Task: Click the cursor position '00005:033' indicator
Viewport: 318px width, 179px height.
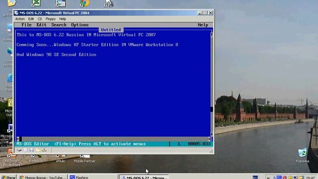Action: [199, 144]
